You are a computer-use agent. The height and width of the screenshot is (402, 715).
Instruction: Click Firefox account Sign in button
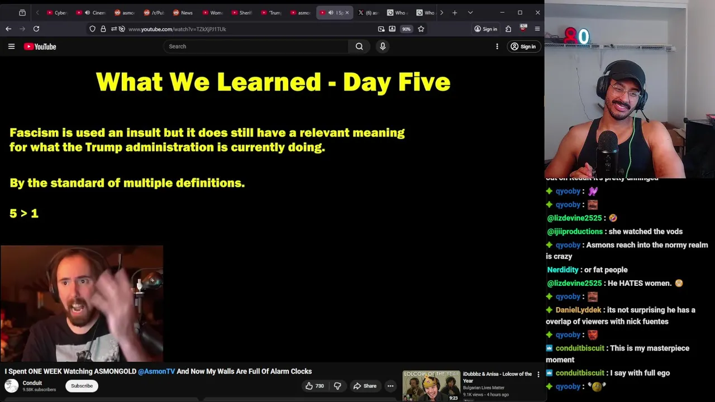tap(485, 29)
